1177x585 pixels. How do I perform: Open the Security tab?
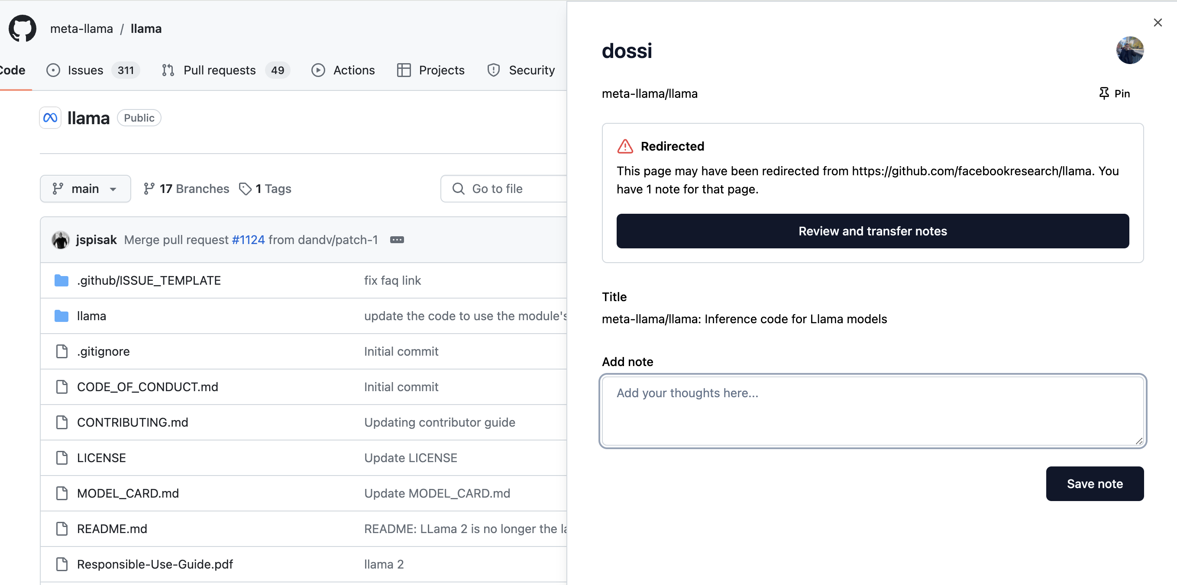(521, 71)
